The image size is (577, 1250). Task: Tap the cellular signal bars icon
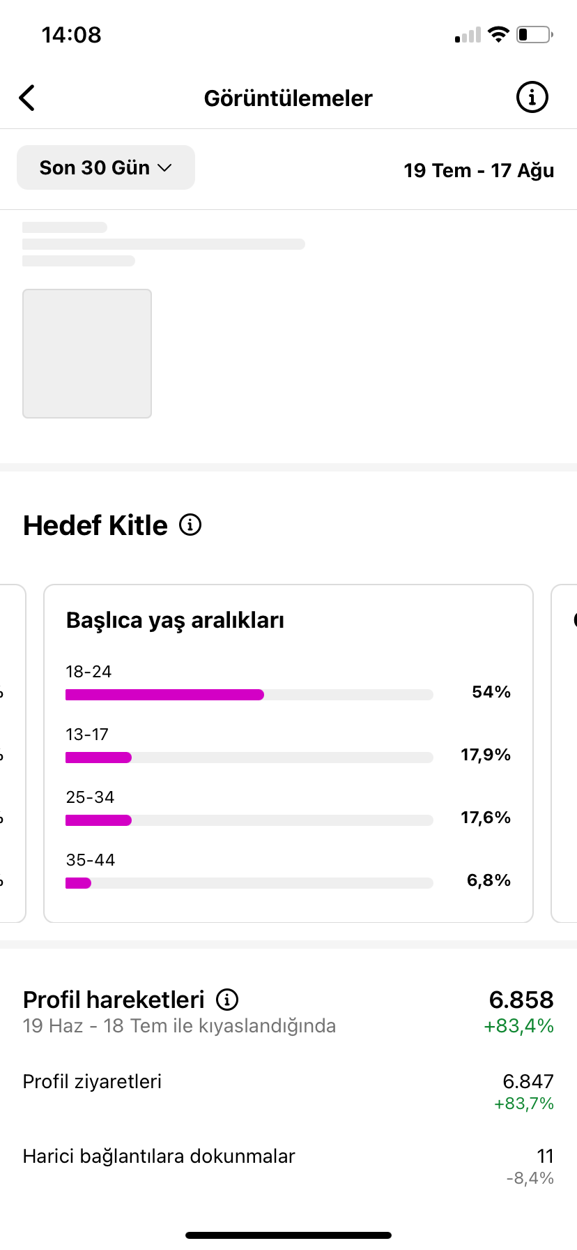coord(468,36)
